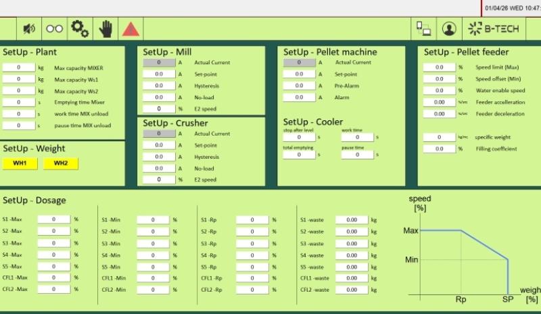Viewport: 541px width, 314px height.
Task: Edit Feeder acceleration field
Action: pos(439,102)
